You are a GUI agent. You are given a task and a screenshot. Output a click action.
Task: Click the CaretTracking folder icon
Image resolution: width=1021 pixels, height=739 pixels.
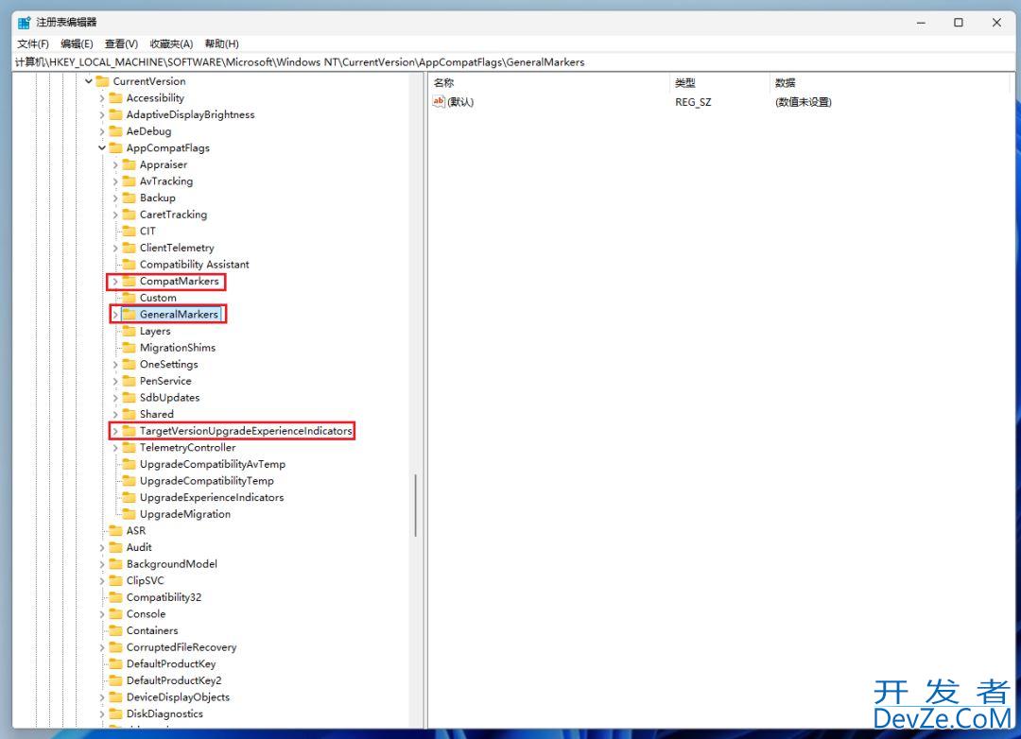pyautogui.click(x=129, y=215)
